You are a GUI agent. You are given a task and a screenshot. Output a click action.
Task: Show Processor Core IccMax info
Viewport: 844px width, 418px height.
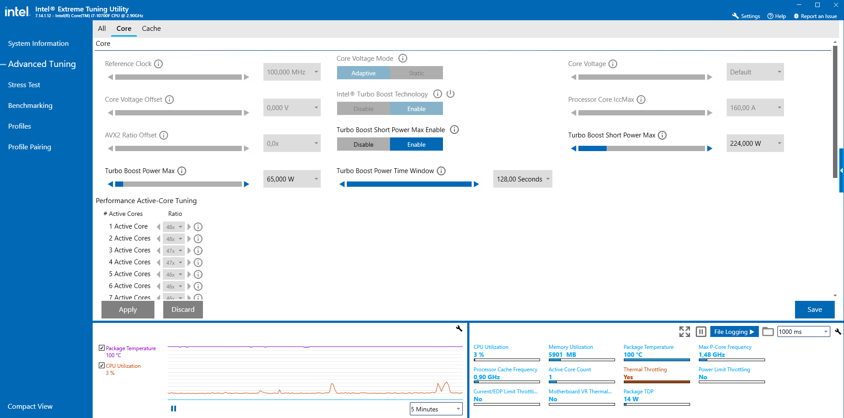pyautogui.click(x=641, y=100)
